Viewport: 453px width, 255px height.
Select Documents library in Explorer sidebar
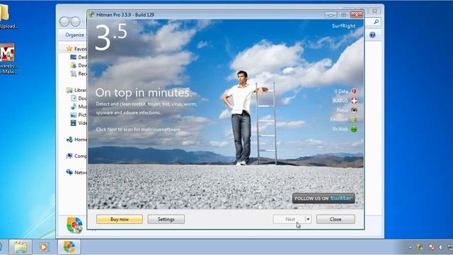tap(79, 98)
